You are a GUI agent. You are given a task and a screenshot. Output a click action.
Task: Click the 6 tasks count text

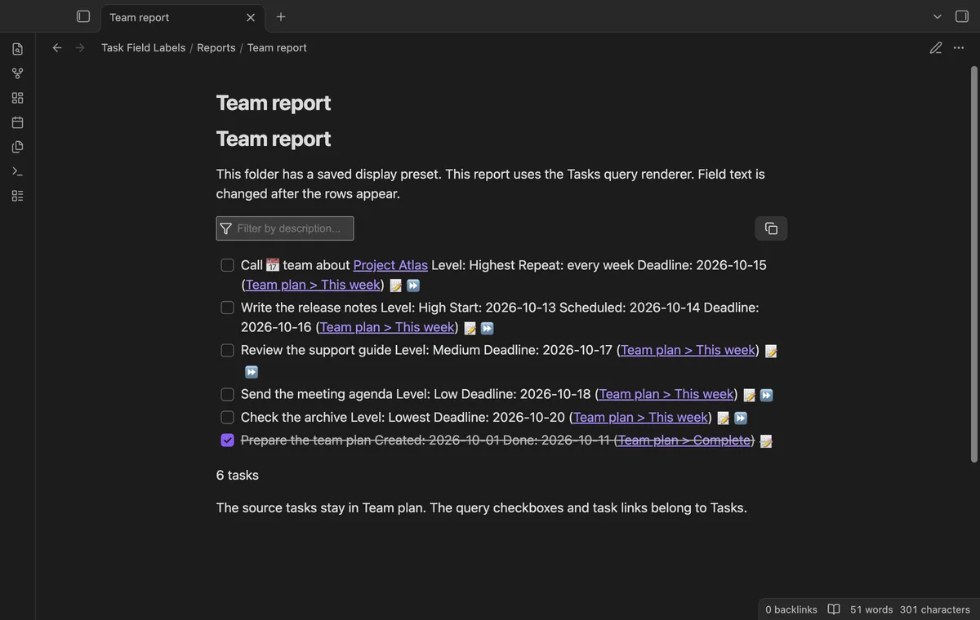(x=238, y=475)
